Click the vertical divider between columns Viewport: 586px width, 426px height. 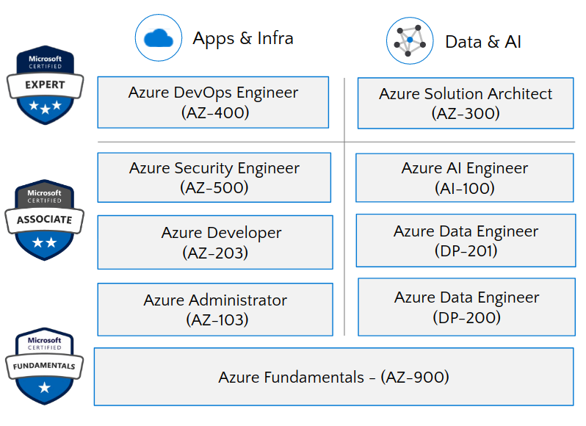(x=344, y=206)
